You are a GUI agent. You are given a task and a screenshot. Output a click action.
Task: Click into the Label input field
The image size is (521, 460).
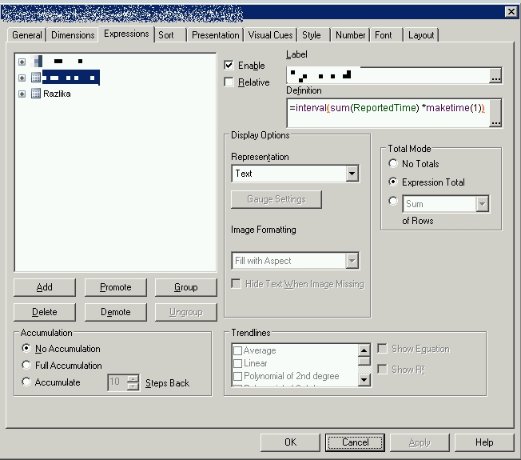point(388,75)
